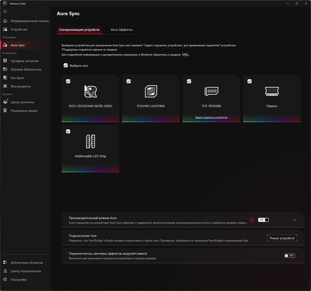Screen dimensions: 311x291
Task: Open Профиль настроек in sidebar
Action: pyautogui.click(x=25, y=61)
